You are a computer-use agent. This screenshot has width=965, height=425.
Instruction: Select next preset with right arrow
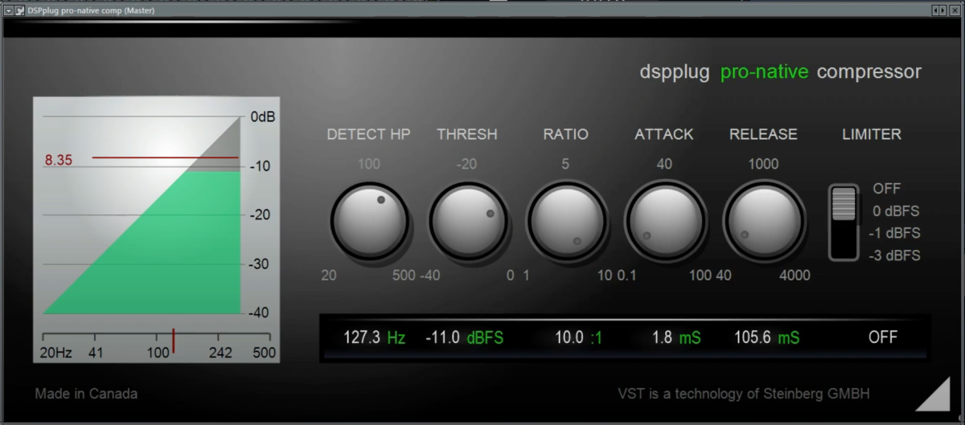941,10
